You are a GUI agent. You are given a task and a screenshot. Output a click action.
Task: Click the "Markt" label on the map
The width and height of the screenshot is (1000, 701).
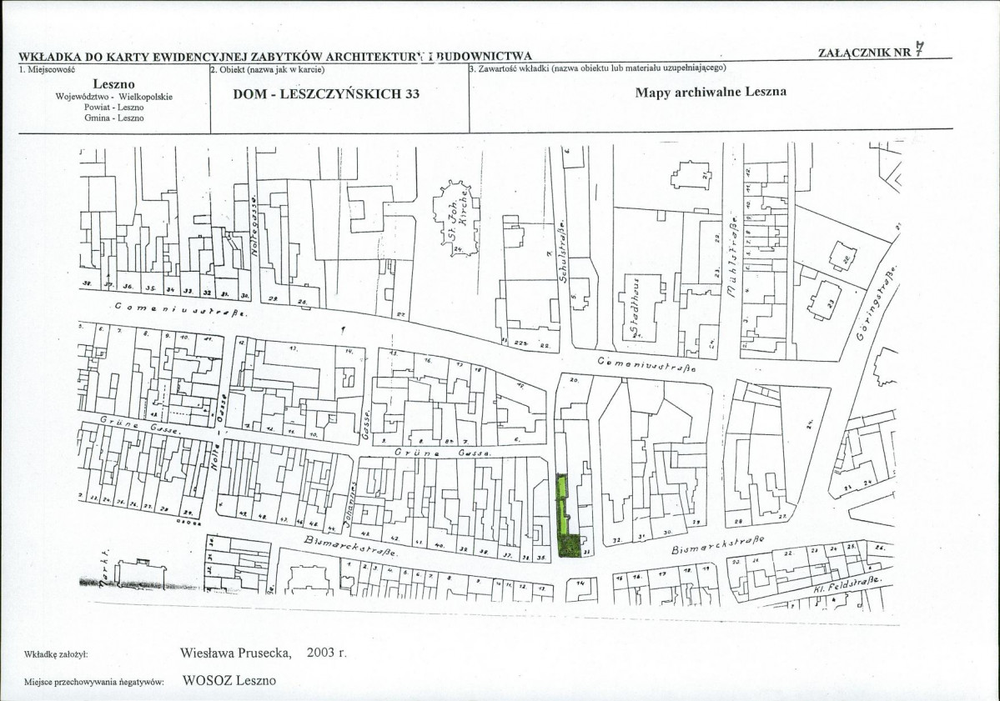(104, 567)
